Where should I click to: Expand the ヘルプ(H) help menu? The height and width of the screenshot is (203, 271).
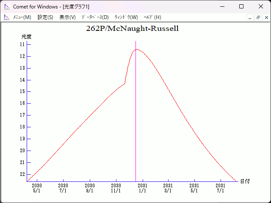pos(152,17)
